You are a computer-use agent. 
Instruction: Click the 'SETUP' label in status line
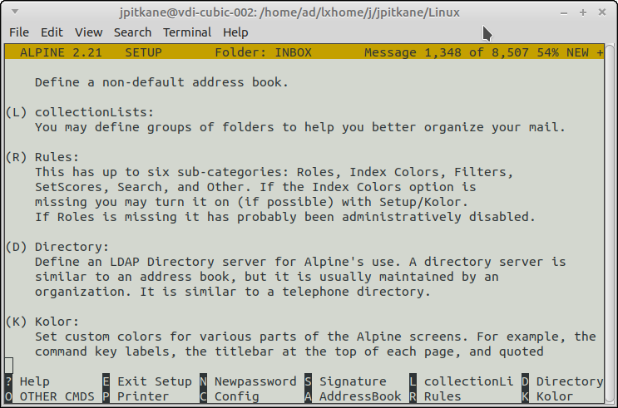click(x=143, y=52)
